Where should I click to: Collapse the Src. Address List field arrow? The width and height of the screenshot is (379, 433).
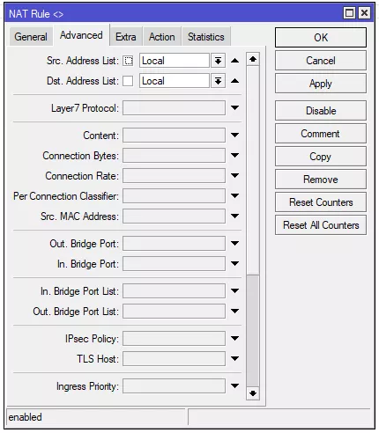[234, 61]
